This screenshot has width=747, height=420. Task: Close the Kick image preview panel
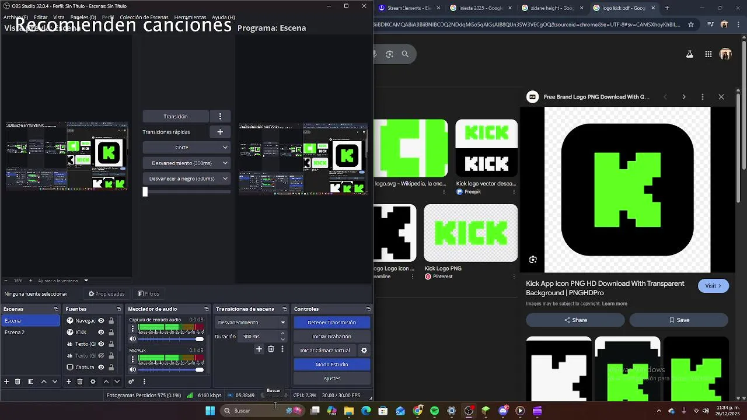point(721,97)
